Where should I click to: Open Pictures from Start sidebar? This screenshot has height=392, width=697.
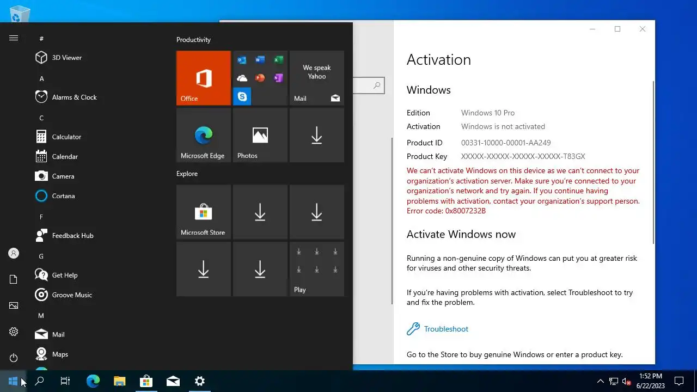14,305
